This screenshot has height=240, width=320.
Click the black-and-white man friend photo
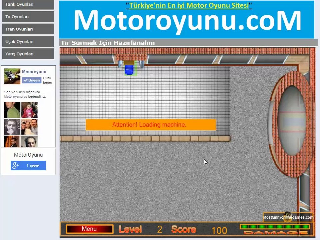pyautogui.click(x=12, y=127)
